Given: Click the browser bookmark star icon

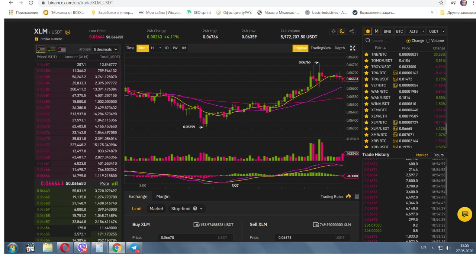Looking at the screenshot, I should [x=441, y=3].
